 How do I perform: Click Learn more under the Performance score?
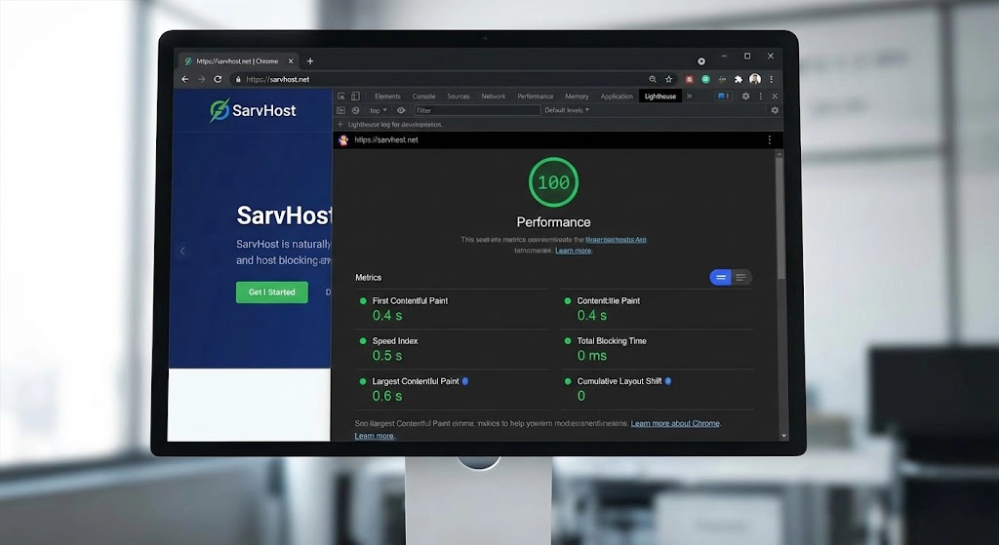click(574, 251)
